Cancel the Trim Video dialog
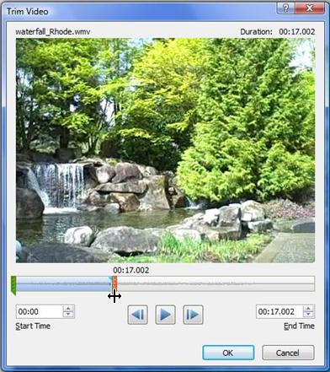Image resolution: width=330 pixels, height=372 pixels. click(288, 353)
